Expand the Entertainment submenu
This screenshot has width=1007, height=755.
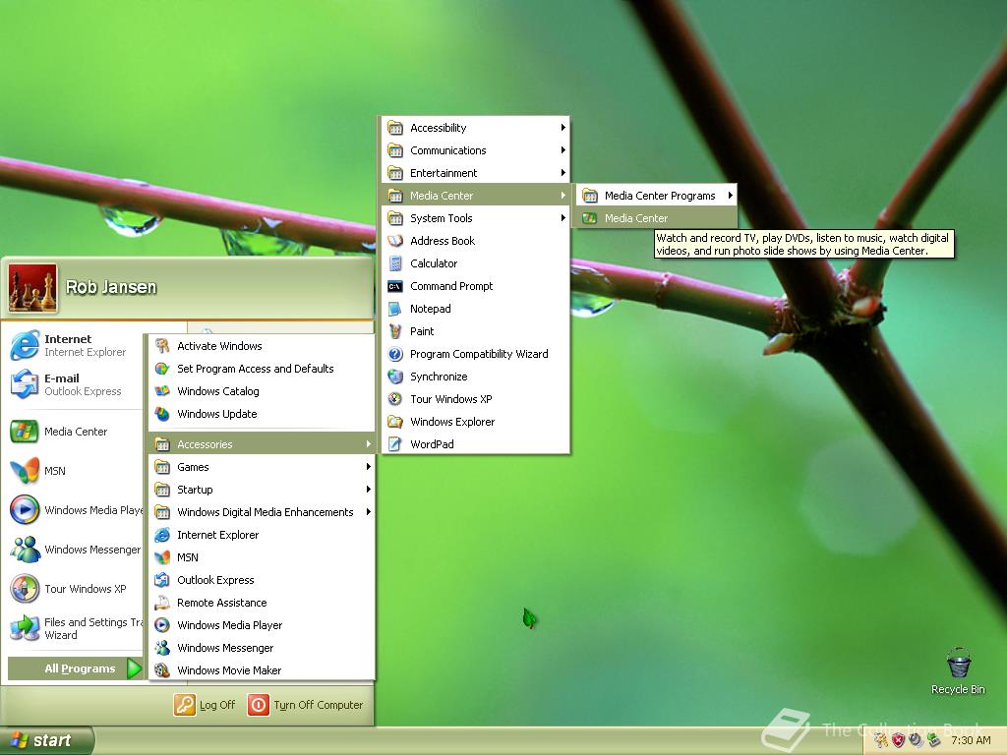point(475,173)
